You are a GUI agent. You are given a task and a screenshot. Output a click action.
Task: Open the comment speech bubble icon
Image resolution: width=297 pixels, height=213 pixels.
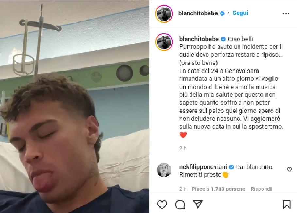[180, 205]
